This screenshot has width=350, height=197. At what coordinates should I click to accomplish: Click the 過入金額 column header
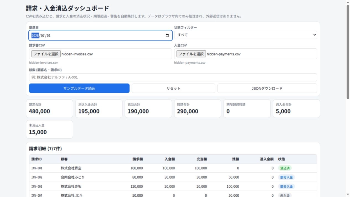pos(267,159)
